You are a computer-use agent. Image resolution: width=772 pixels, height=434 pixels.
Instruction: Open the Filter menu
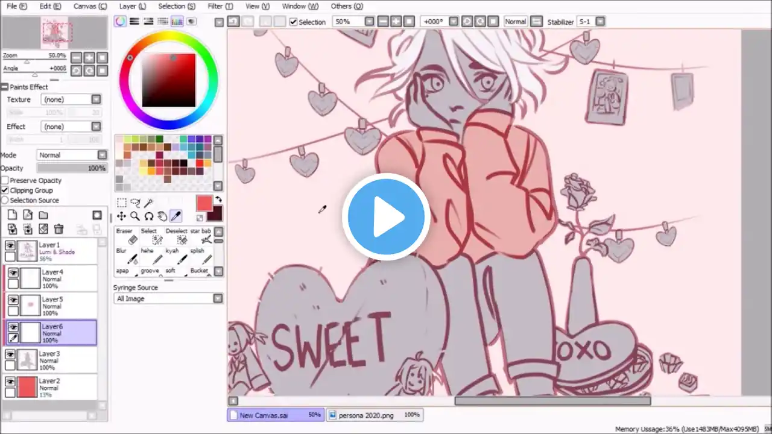coord(220,6)
